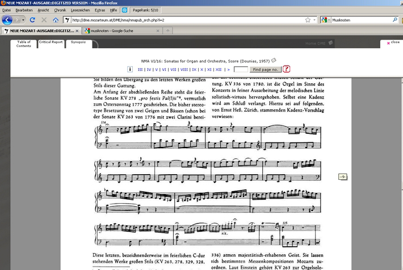This screenshot has width=403, height=270.
Task: Open the Synopsis page tab
Action: pos(79,44)
